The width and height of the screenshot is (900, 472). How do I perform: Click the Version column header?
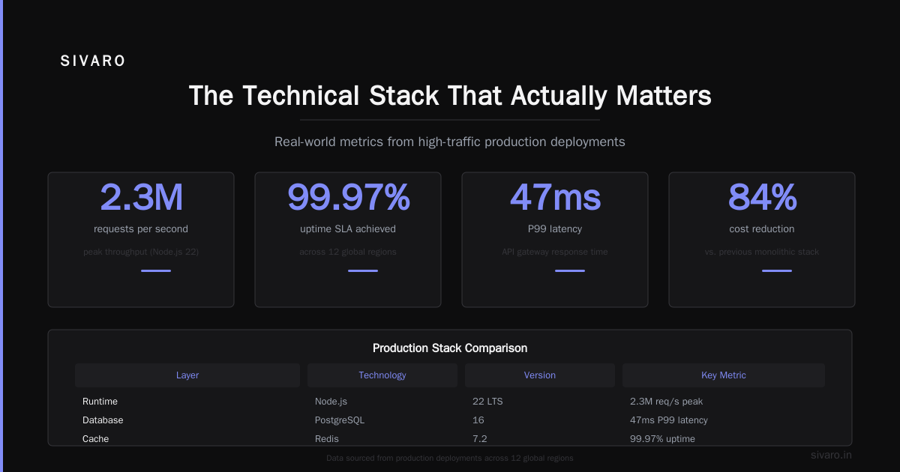540,375
